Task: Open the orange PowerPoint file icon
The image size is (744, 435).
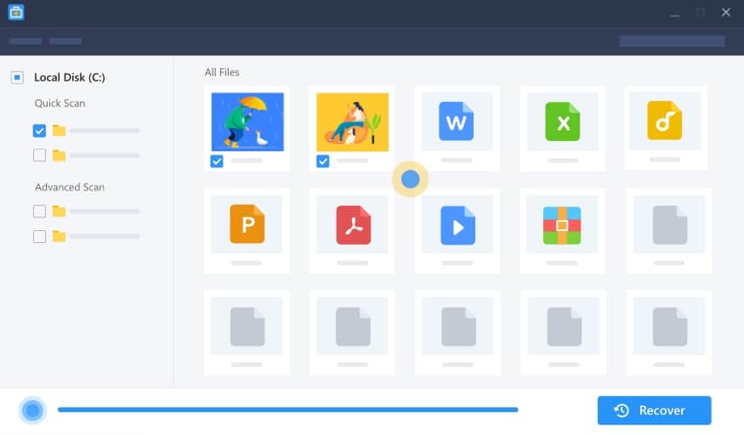Action: coord(247,224)
